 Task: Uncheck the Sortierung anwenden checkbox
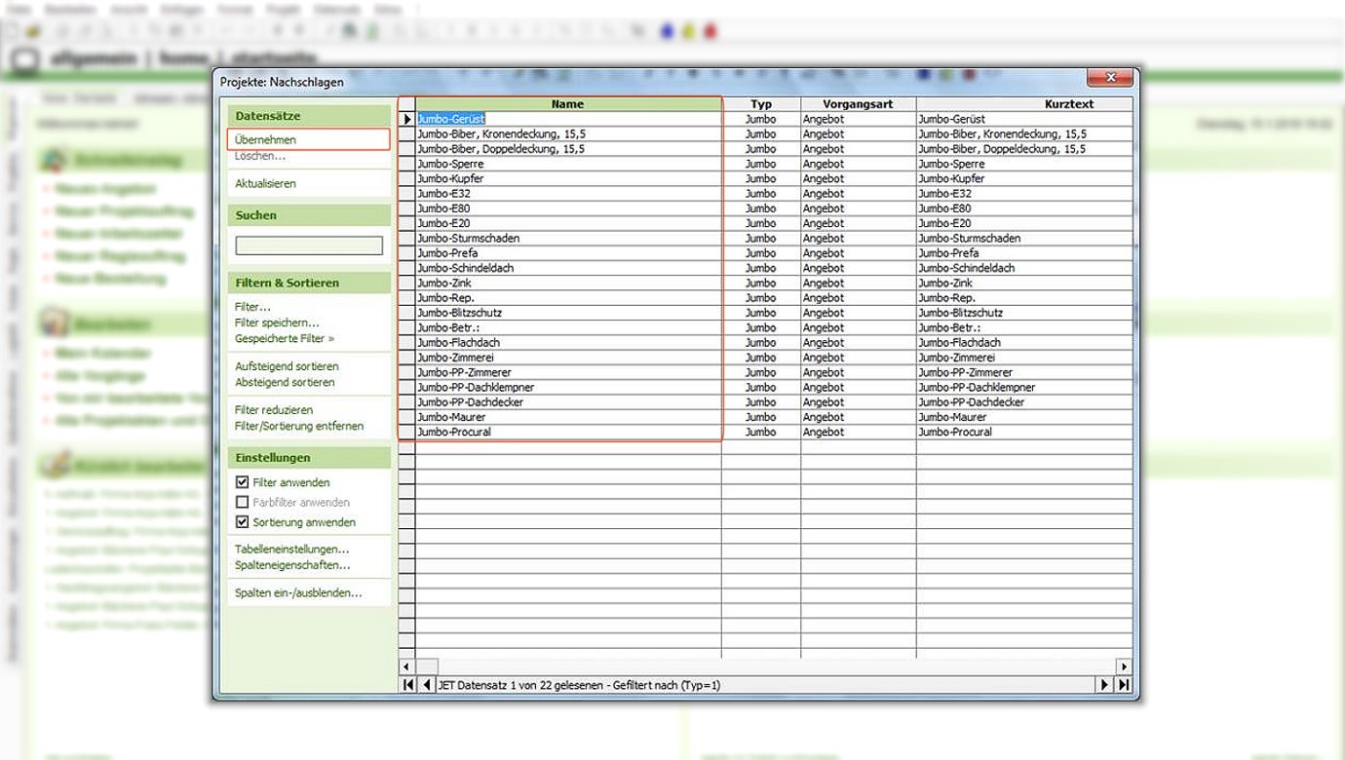point(243,522)
